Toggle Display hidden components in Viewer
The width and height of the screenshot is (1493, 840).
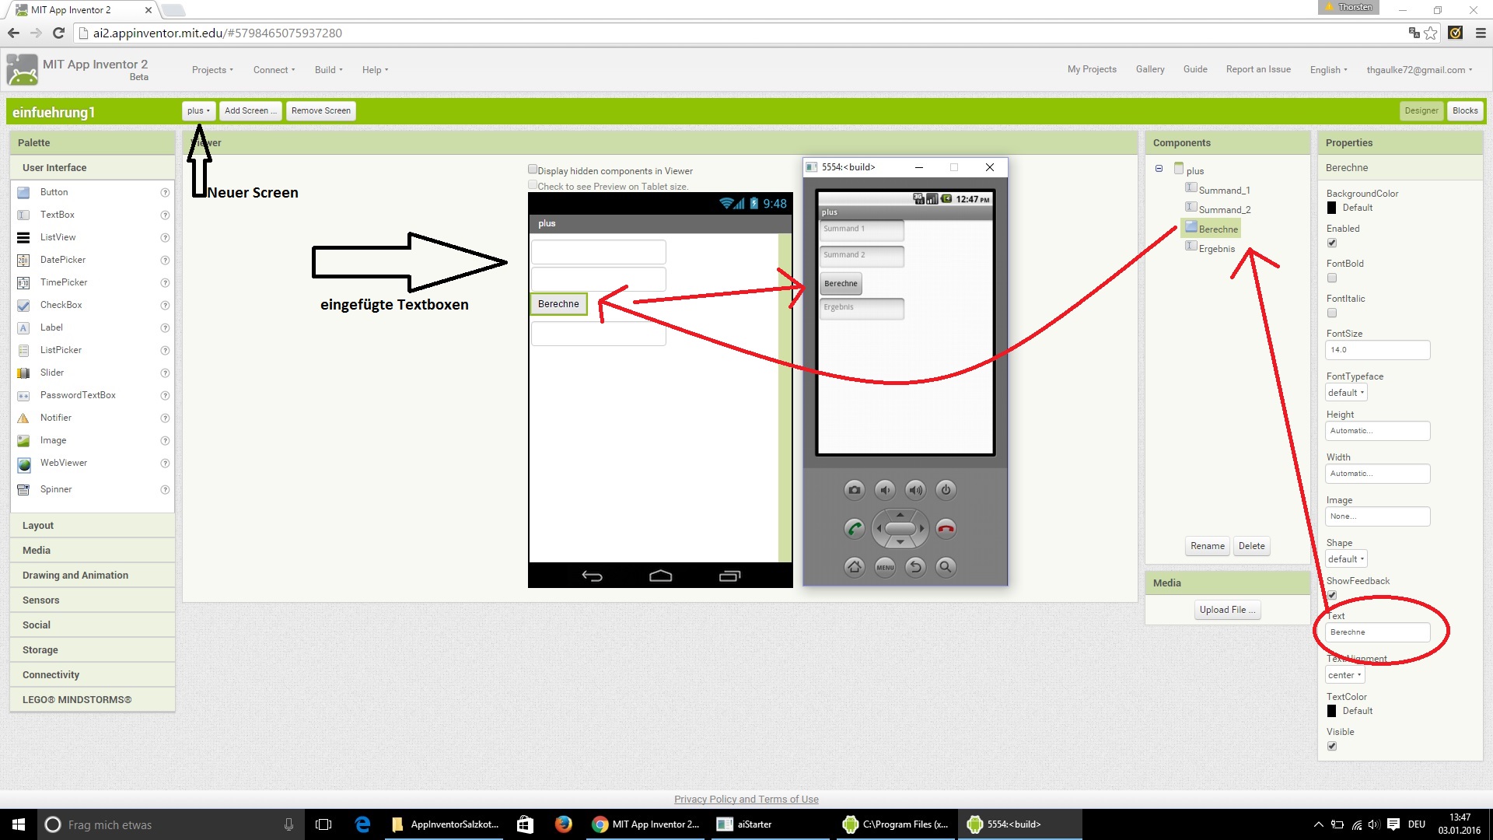click(533, 170)
